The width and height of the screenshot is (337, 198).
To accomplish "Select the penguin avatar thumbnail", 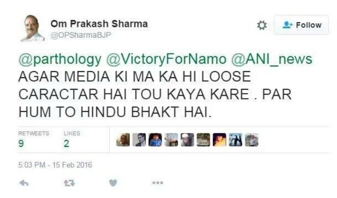I will click(x=236, y=140).
